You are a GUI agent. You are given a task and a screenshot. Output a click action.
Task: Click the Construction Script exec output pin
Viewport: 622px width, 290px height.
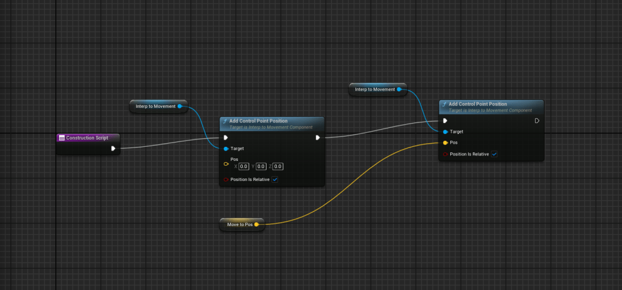(113, 148)
